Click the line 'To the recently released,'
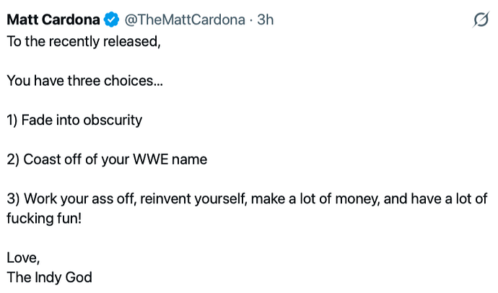The width and height of the screenshot is (498, 293). pos(84,42)
